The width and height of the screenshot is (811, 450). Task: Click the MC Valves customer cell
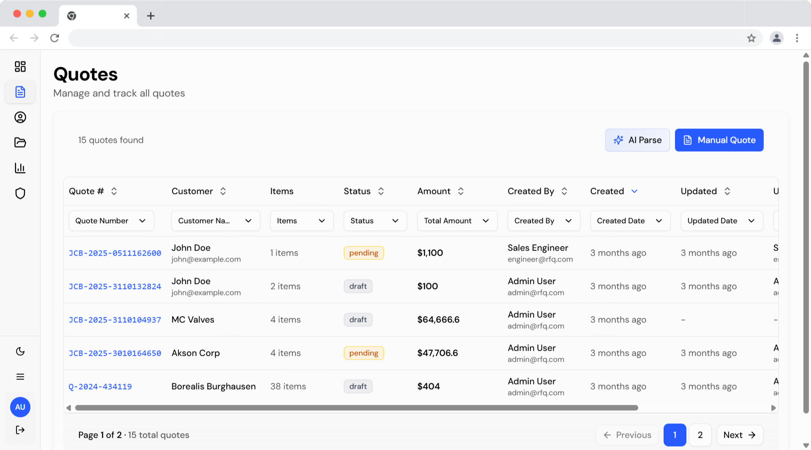click(x=193, y=319)
